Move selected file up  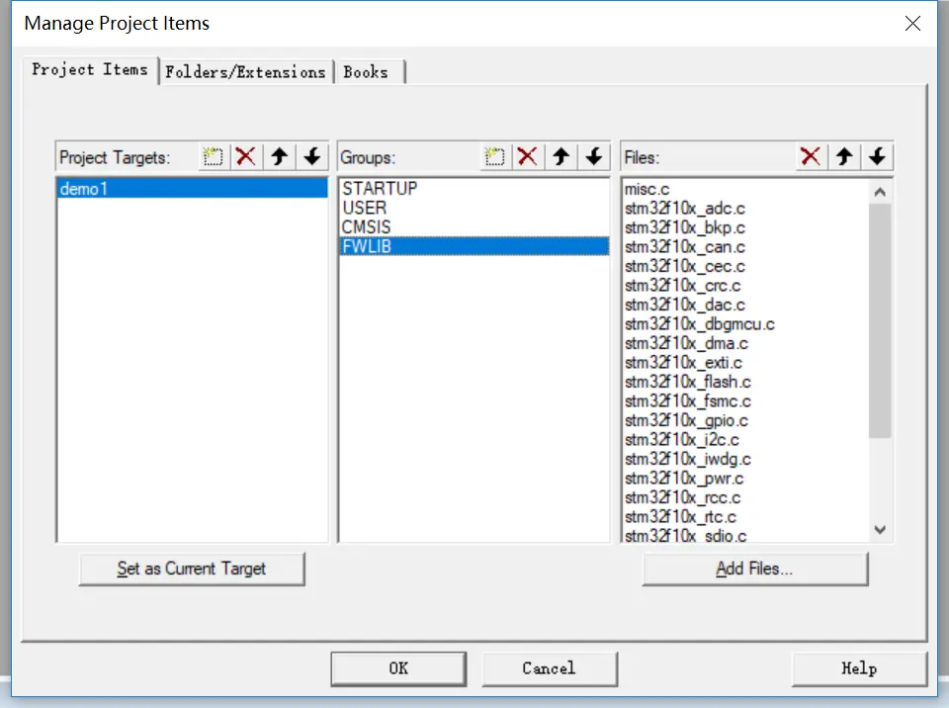tap(844, 157)
